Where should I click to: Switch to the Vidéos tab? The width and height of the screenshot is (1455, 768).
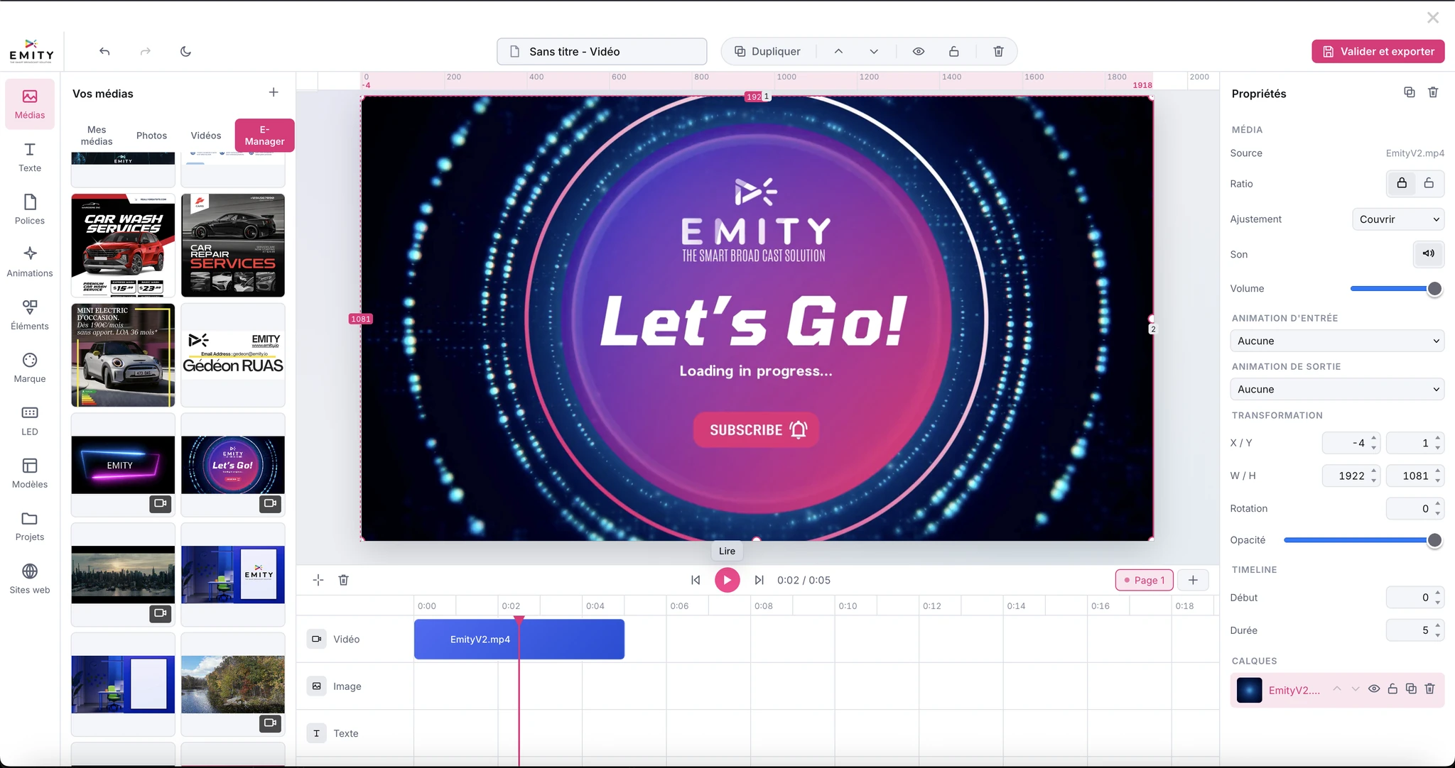(x=206, y=136)
